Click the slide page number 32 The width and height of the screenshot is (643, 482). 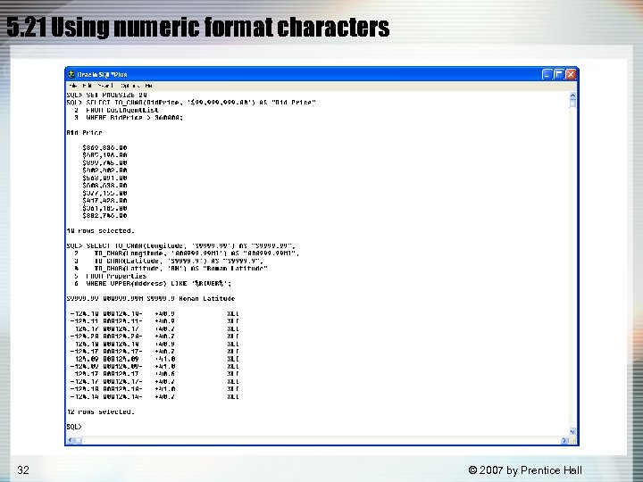(x=23, y=470)
